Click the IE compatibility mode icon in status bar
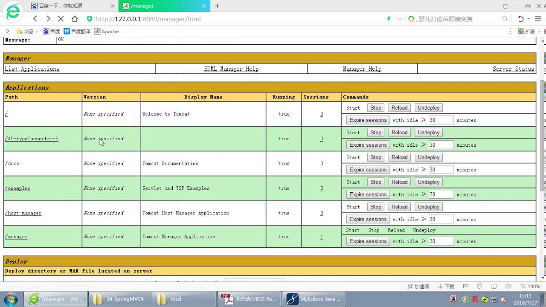The height and width of the screenshot is (307, 546). 479,287
